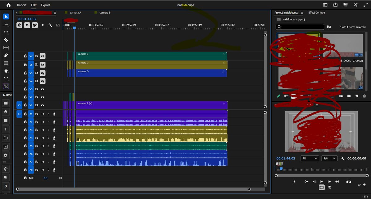Open the Share/export icon in header

(x=335, y=5)
